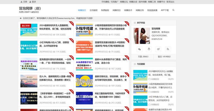Image resolution: width=214 pixels, height=111 pixels.
Task: Open the search magnifier icon in navigation
Action: [x=173, y=10]
